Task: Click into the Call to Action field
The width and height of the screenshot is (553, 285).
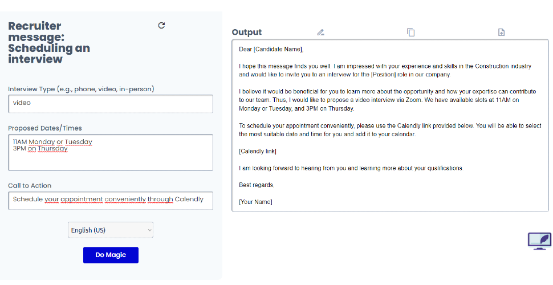Action: coord(111,200)
